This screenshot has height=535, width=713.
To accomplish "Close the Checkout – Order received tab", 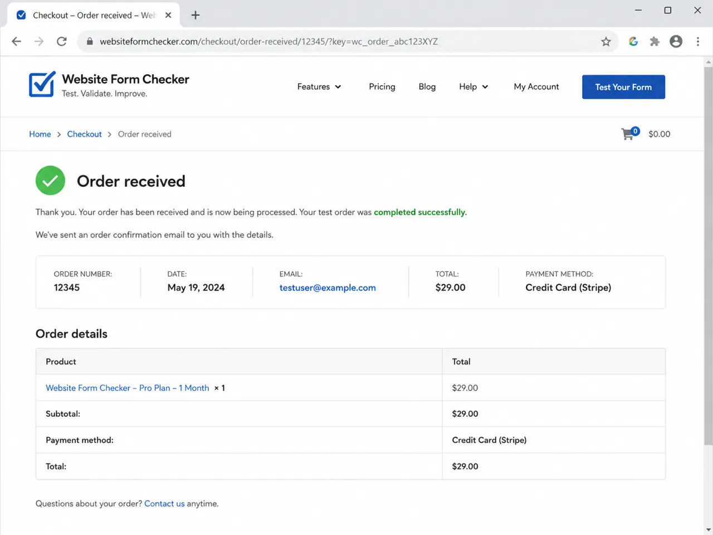I will (168, 15).
